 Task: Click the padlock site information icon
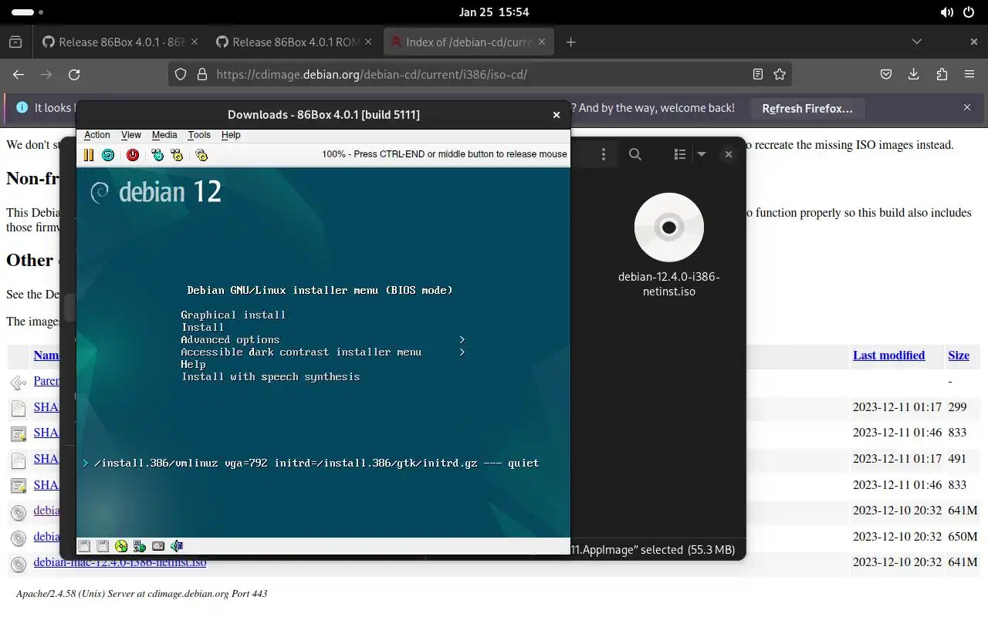point(202,75)
